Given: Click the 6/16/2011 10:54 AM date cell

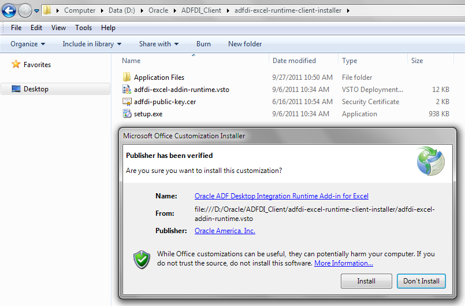Looking at the screenshot, I should pos(302,102).
